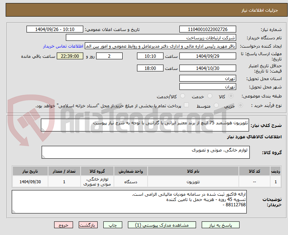Click the واحد شمارش column header

(131, 171)
